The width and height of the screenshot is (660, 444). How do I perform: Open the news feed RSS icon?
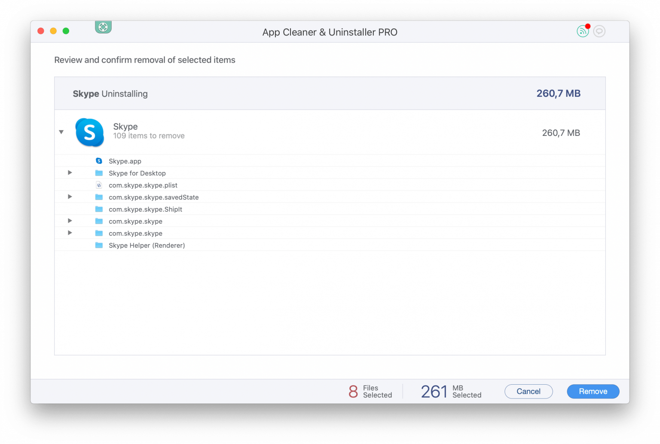coord(583,31)
